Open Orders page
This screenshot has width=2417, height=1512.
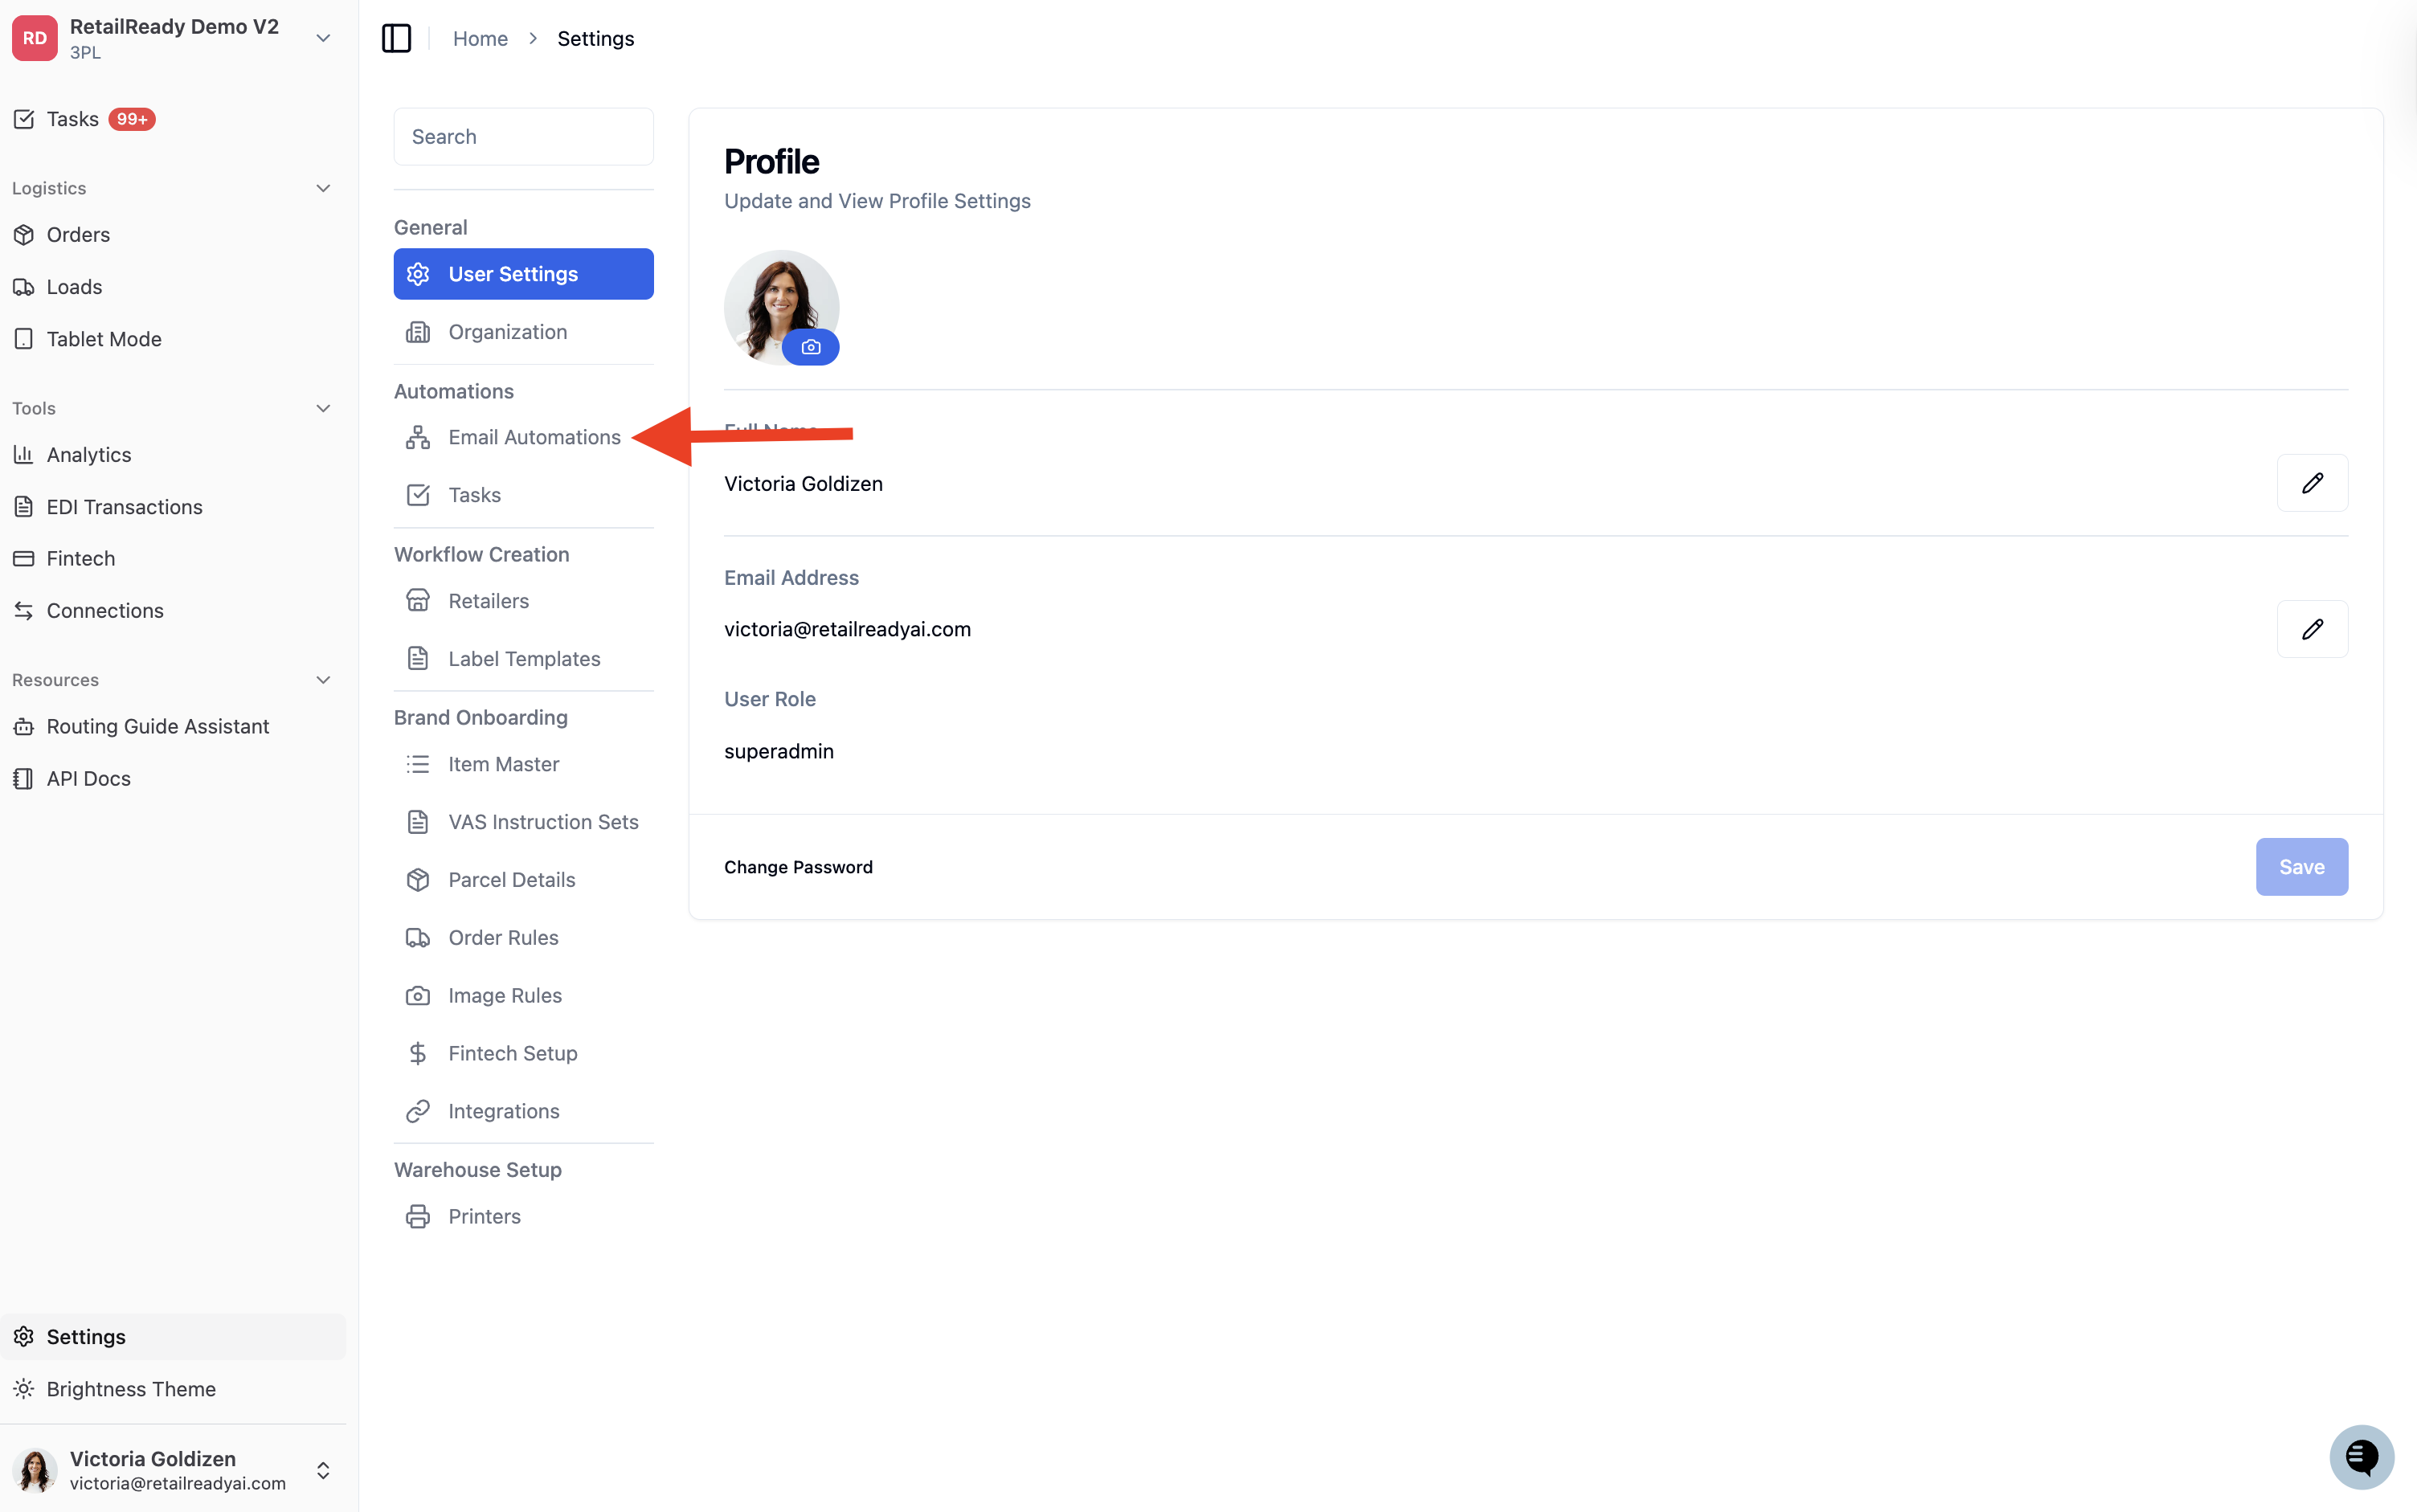click(78, 235)
